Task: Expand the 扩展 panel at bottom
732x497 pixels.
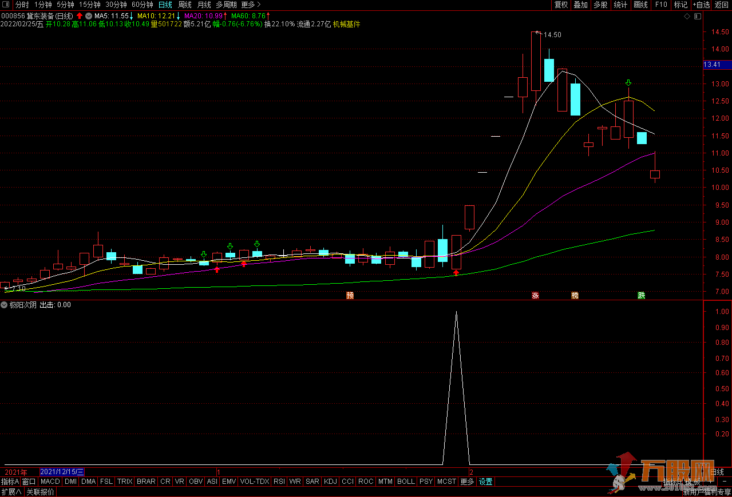Action: pyautogui.click(x=11, y=492)
